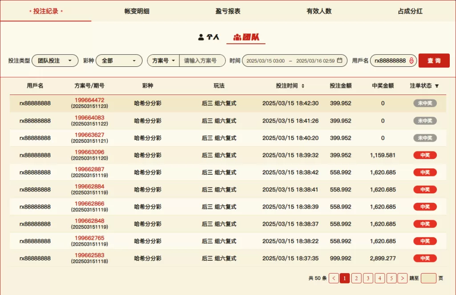Open bet plan 199662887
This screenshot has height=295, width=456.
pos(89,169)
